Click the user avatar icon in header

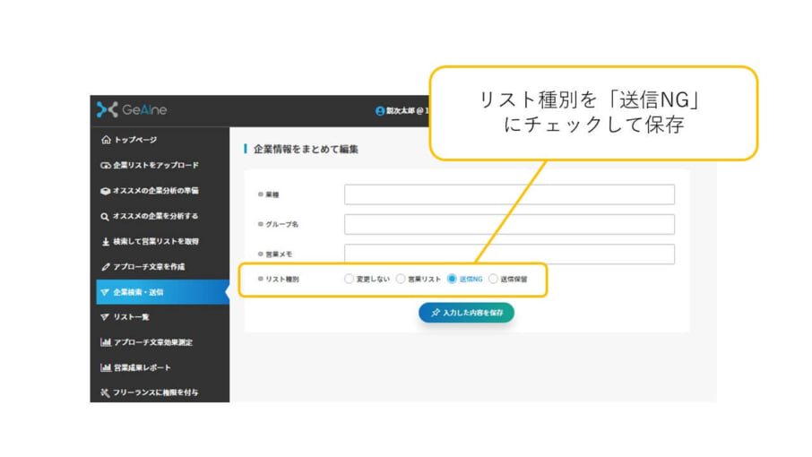click(380, 111)
